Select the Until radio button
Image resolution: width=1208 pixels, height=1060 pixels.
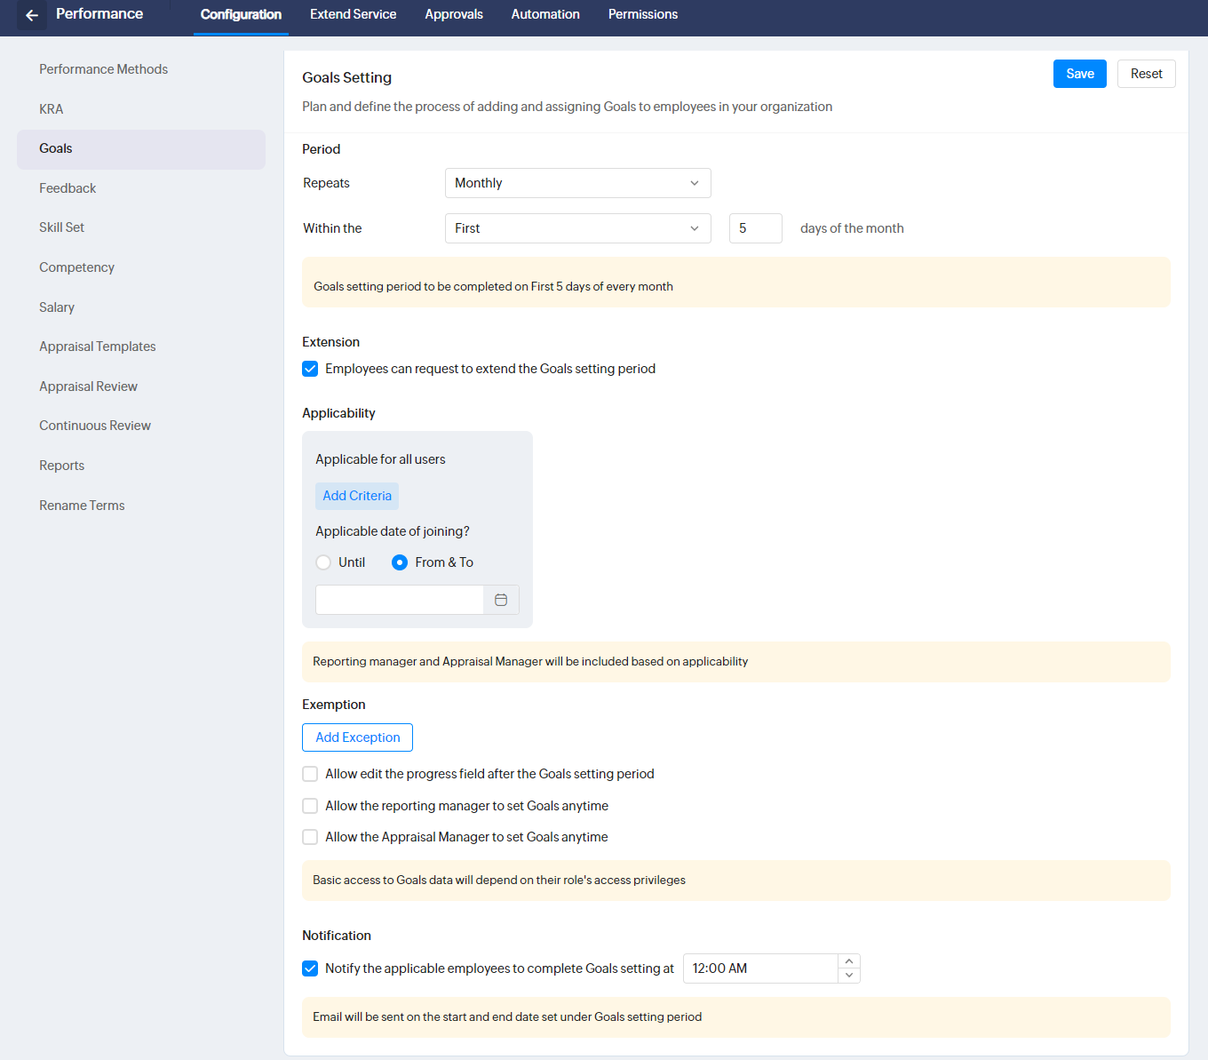(x=323, y=562)
